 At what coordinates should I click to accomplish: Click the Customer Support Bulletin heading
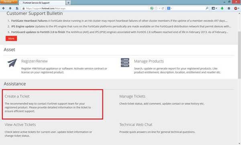[35, 13]
